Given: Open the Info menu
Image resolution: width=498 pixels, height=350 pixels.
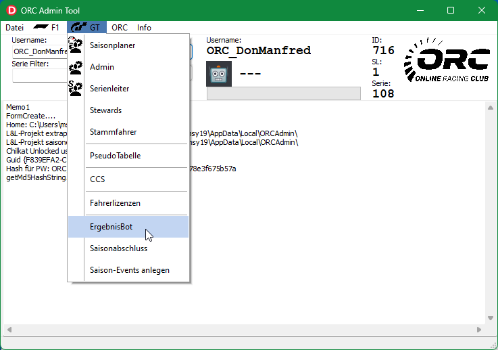Looking at the screenshot, I should point(144,28).
